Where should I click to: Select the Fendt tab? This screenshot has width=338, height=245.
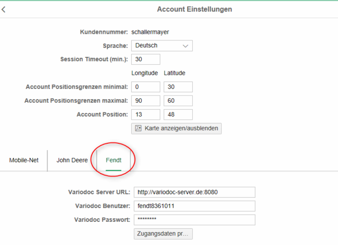click(x=113, y=160)
